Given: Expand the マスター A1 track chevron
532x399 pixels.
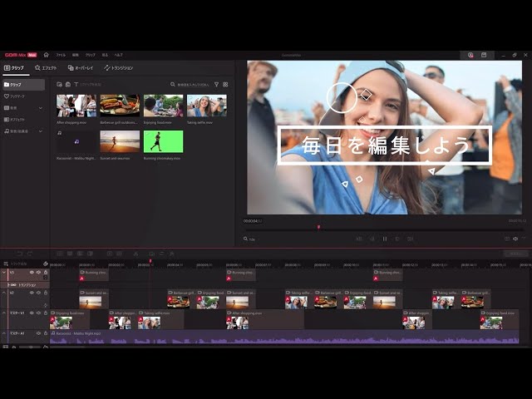Looking at the screenshot, I should tap(4, 333).
